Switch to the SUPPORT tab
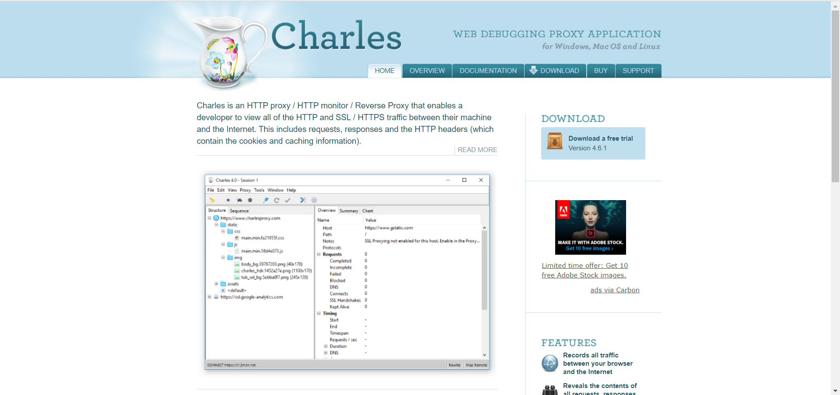The image size is (840, 395). [x=638, y=71]
